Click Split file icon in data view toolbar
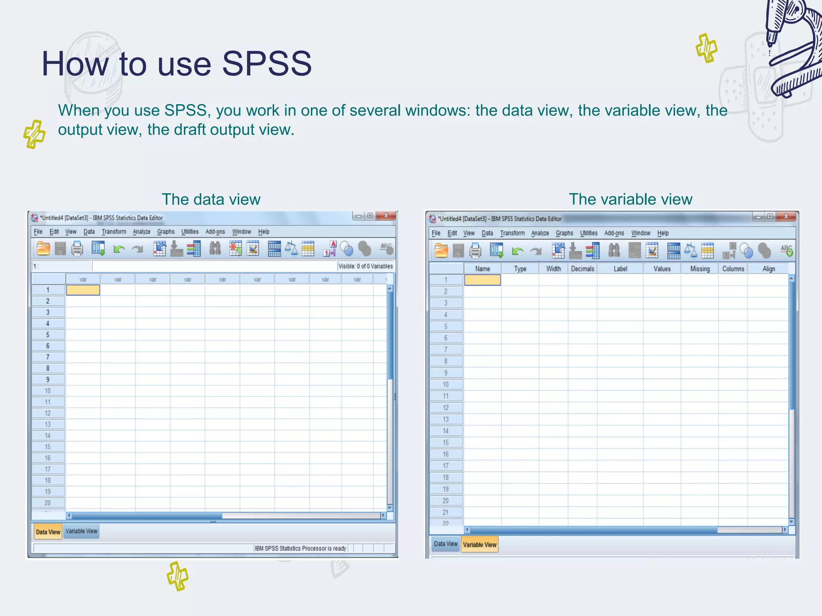 click(275, 249)
